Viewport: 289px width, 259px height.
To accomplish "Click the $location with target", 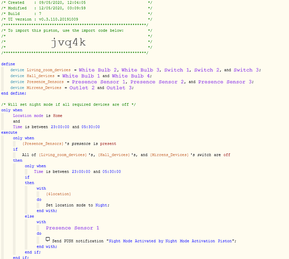I will point(59,194).
